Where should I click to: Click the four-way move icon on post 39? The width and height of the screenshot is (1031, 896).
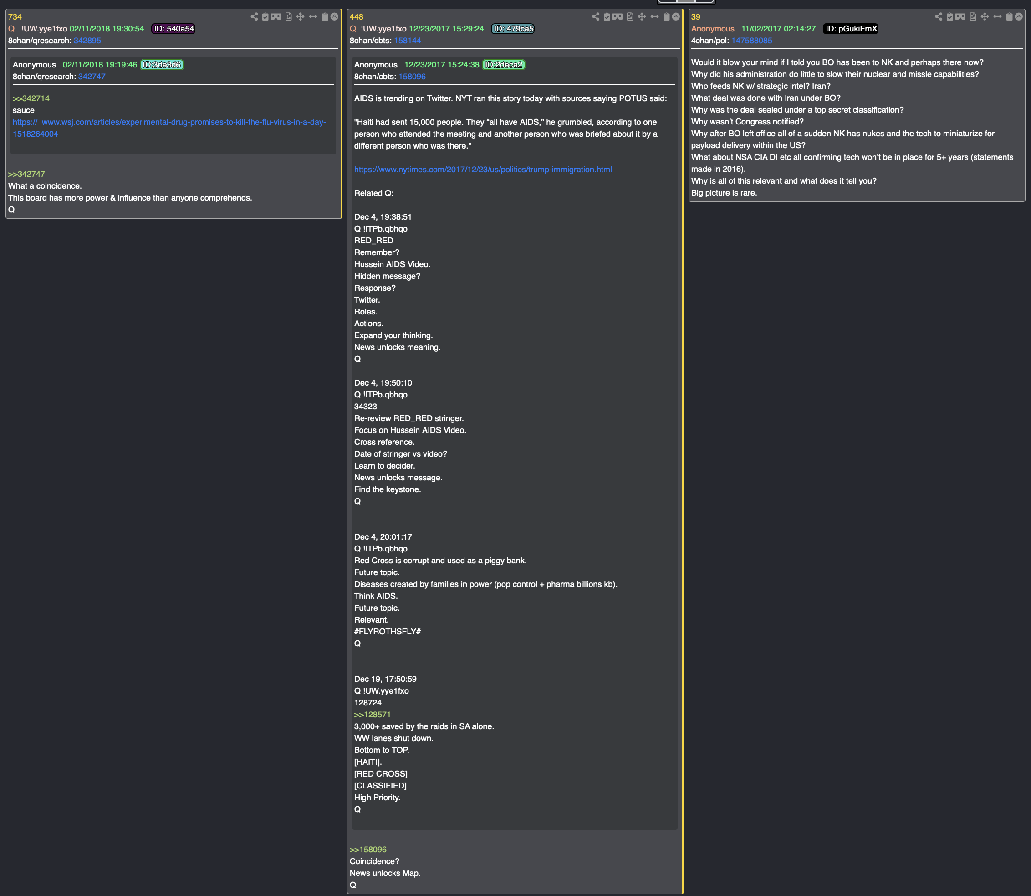(985, 16)
